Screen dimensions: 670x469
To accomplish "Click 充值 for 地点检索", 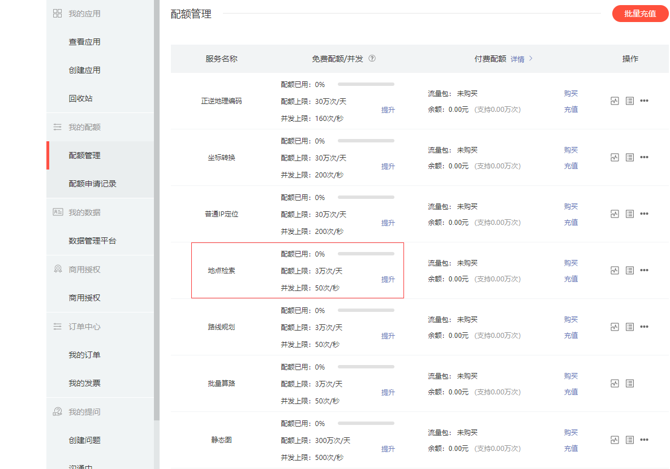I will click(571, 279).
